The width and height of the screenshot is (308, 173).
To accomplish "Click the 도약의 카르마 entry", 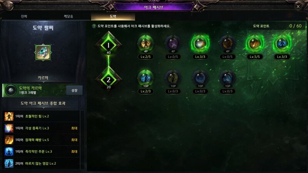I will pos(34,90).
